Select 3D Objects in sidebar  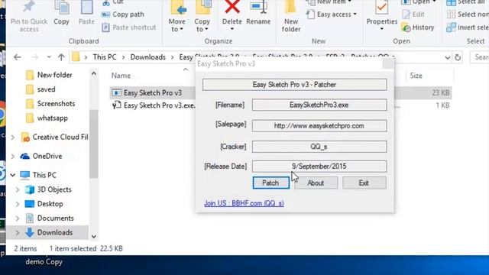click(54, 189)
